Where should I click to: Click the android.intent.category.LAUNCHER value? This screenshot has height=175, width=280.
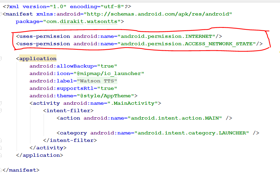pyautogui.click(x=191, y=133)
